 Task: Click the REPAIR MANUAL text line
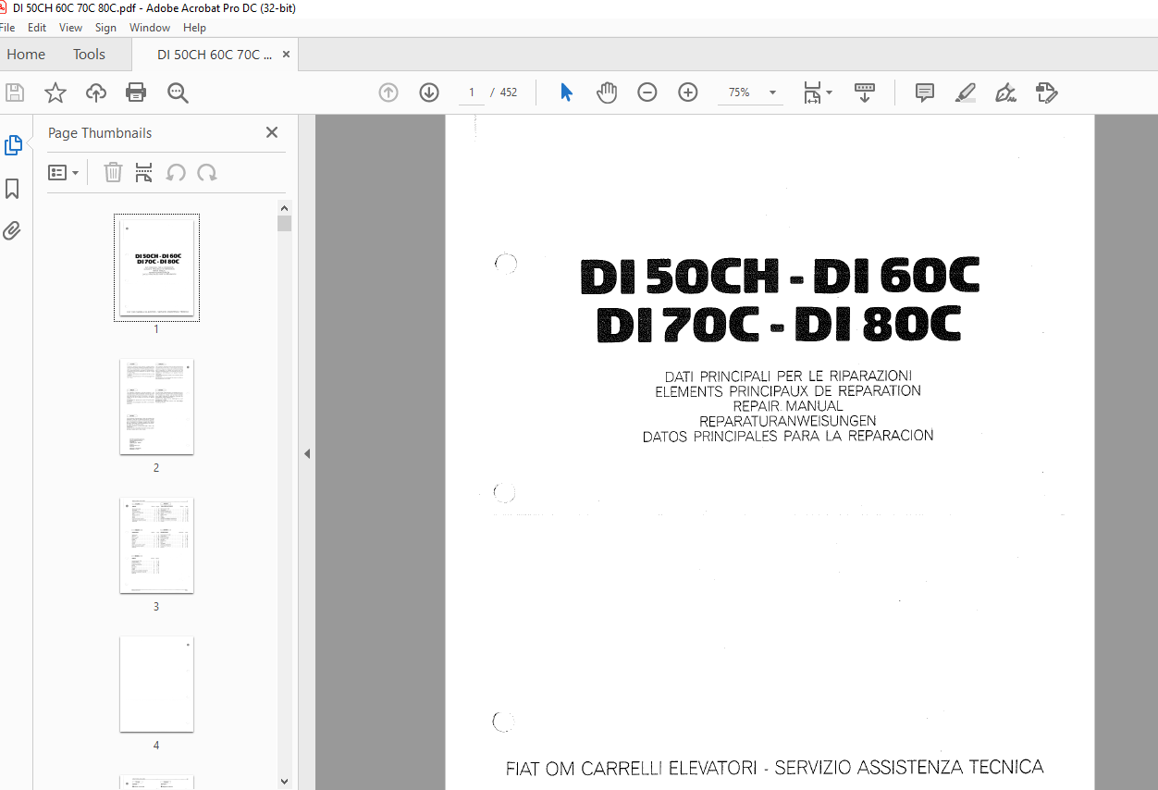click(x=788, y=406)
